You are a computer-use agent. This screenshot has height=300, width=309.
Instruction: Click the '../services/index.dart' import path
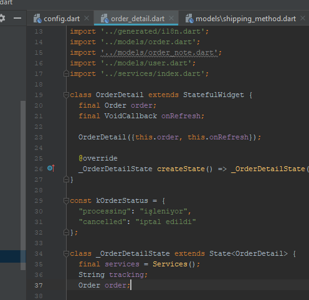coord(153,73)
